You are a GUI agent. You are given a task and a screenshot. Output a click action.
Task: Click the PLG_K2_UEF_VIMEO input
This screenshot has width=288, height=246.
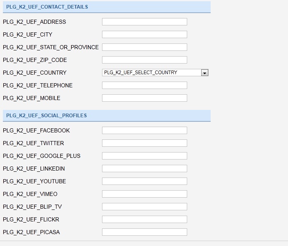[144, 194]
